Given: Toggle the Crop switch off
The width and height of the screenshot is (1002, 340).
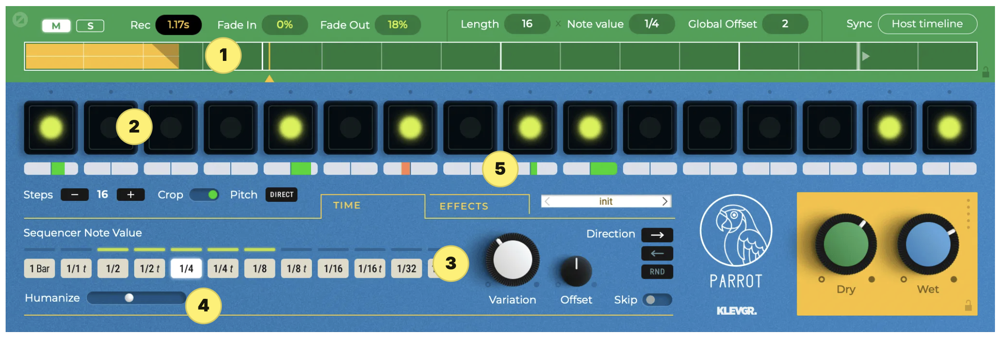Looking at the screenshot, I should [204, 195].
